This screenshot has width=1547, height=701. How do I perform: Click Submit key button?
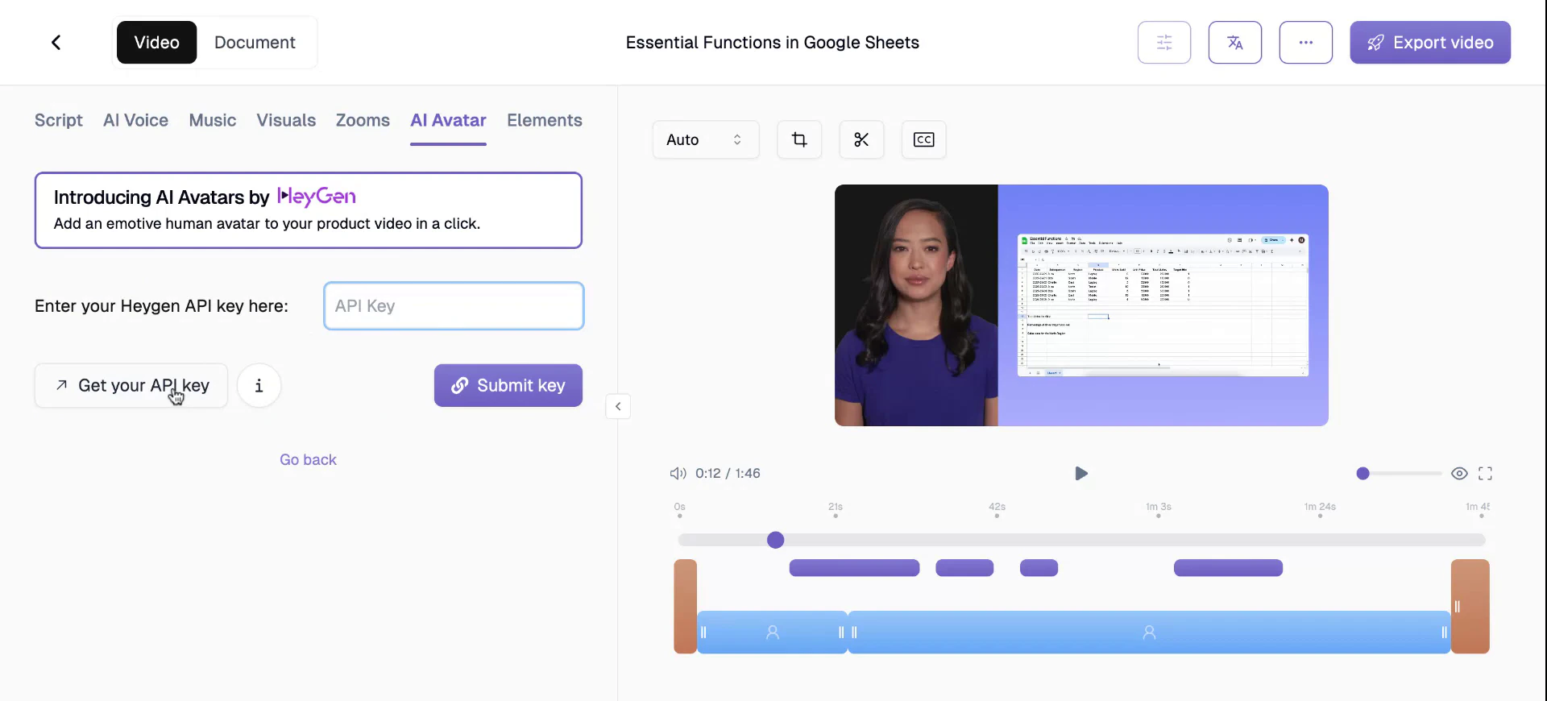point(508,385)
